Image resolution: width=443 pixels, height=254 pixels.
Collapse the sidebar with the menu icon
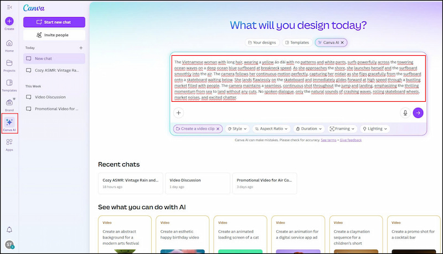pos(9,7)
